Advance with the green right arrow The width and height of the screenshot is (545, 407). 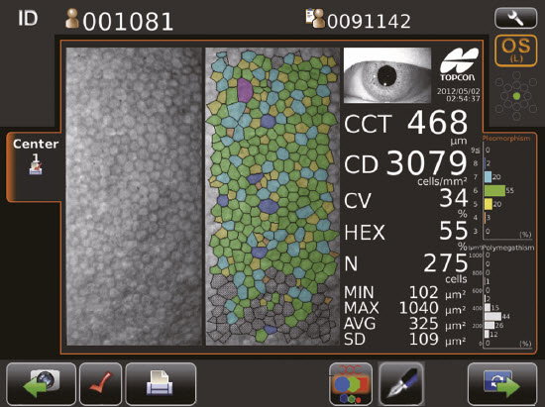click(x=502, y=384)
